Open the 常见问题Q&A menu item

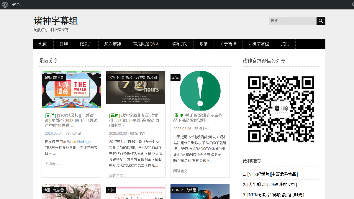pyautogui.click(x=146, y=44)
